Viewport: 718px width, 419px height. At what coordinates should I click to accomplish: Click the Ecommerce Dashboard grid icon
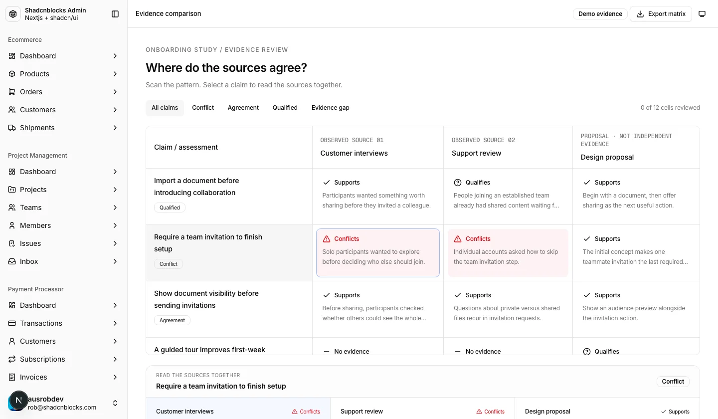[x=12, y=56]
